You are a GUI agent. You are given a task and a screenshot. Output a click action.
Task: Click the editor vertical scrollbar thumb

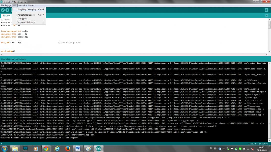(x=269, y=25)
